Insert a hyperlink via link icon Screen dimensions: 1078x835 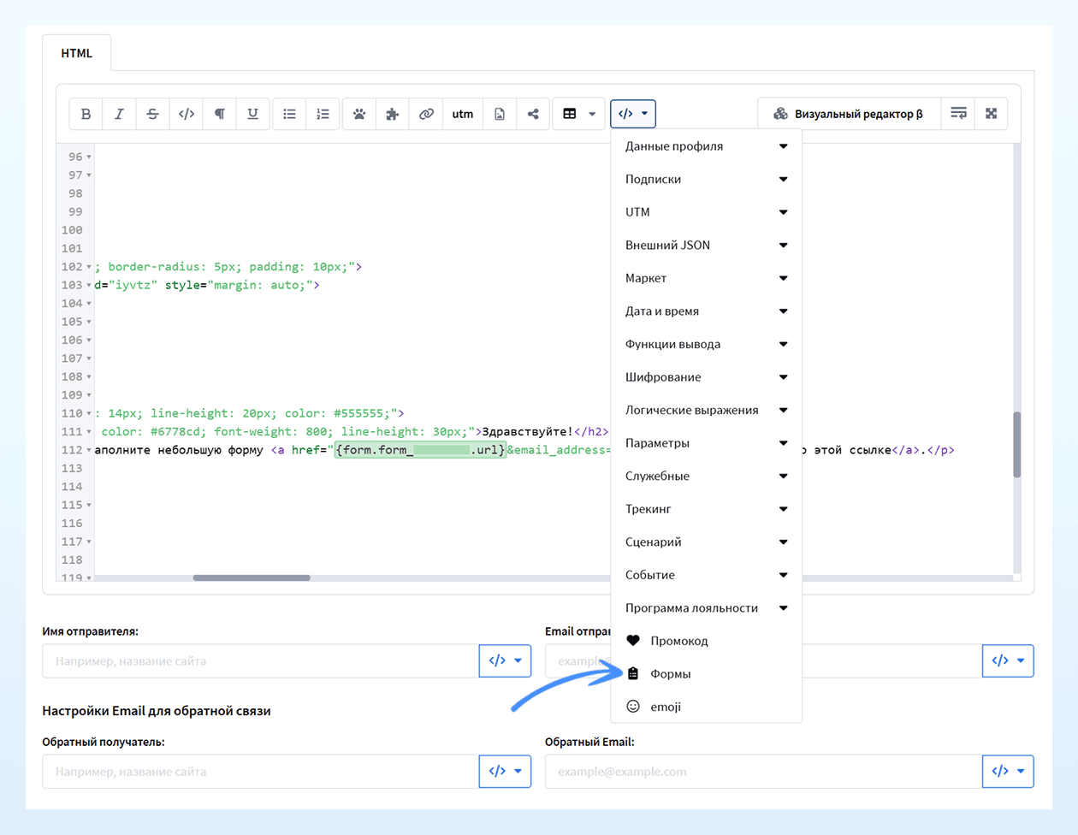(x=426, y=114)
